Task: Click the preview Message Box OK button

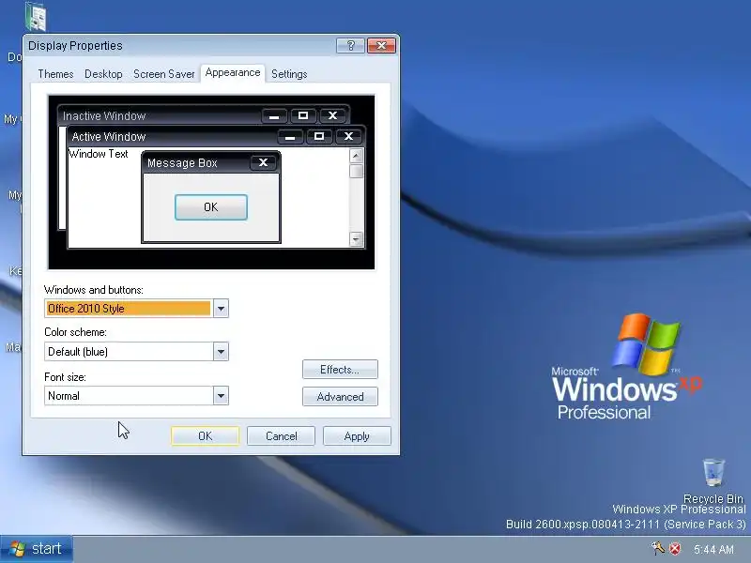Action: 210,207
